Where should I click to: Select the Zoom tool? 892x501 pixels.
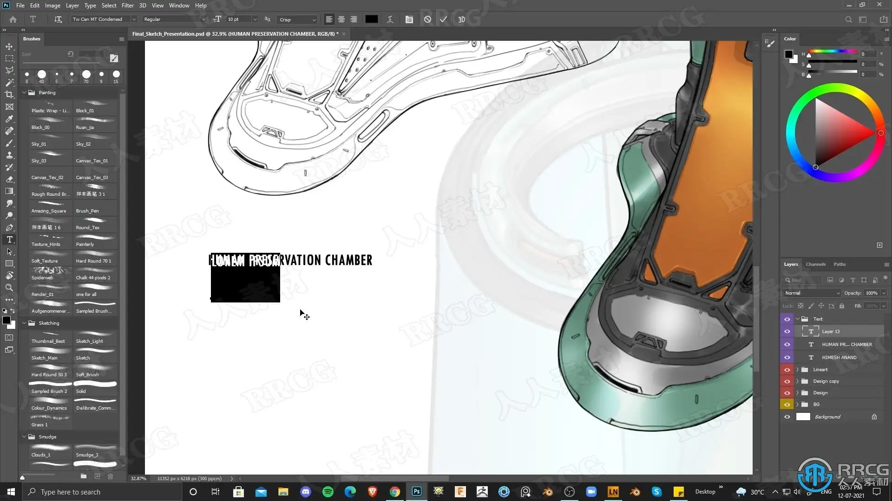click(9, 288)
